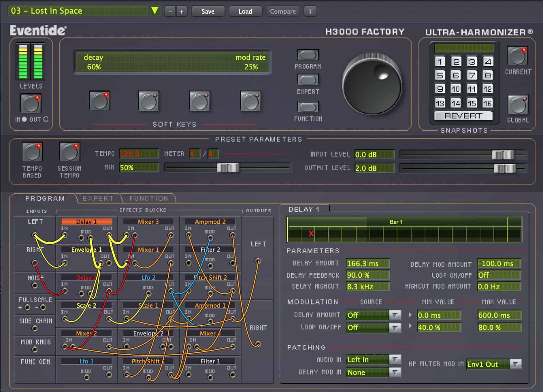
Task: Recall snapshot 10
Action: [x=456, y=89]
